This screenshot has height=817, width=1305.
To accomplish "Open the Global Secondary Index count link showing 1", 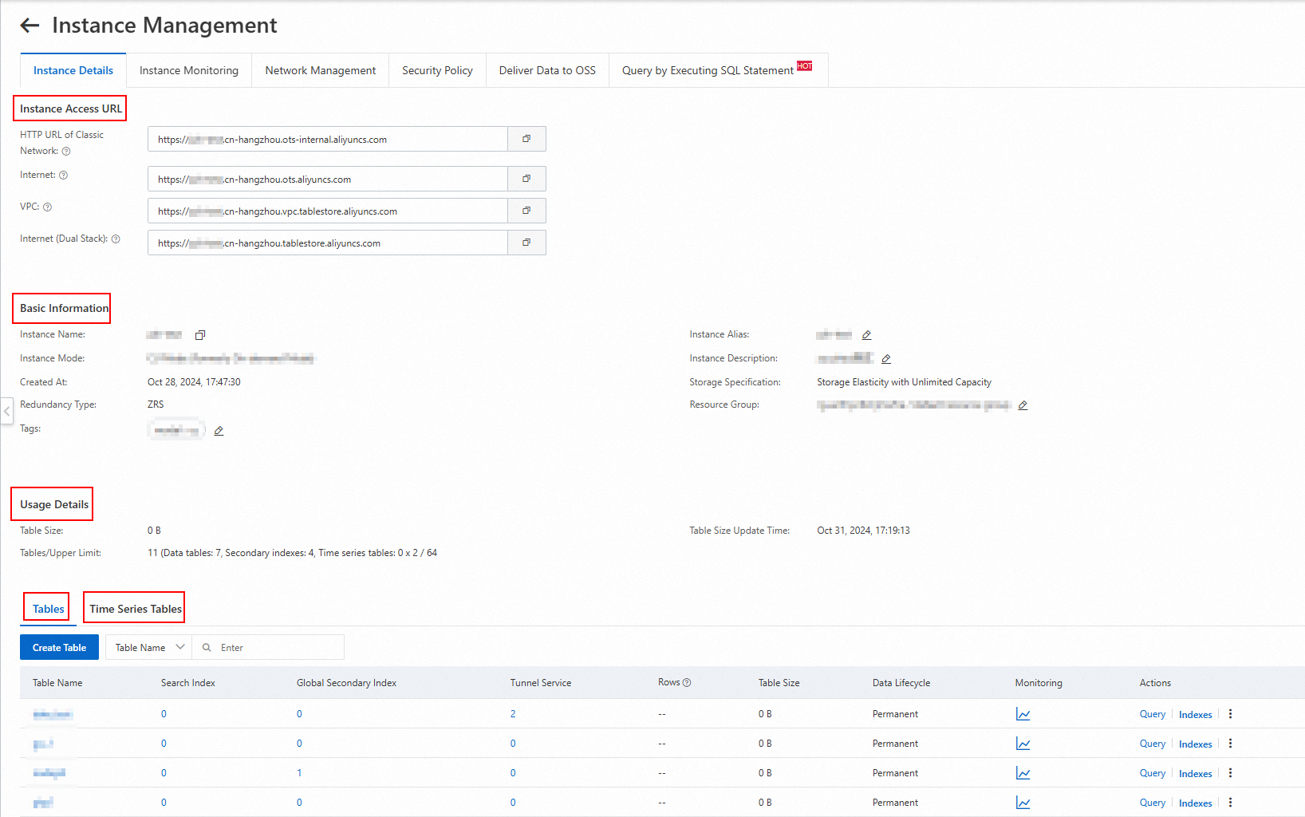I will click(299, 773).
